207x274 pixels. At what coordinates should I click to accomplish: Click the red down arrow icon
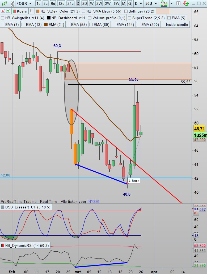3,11
